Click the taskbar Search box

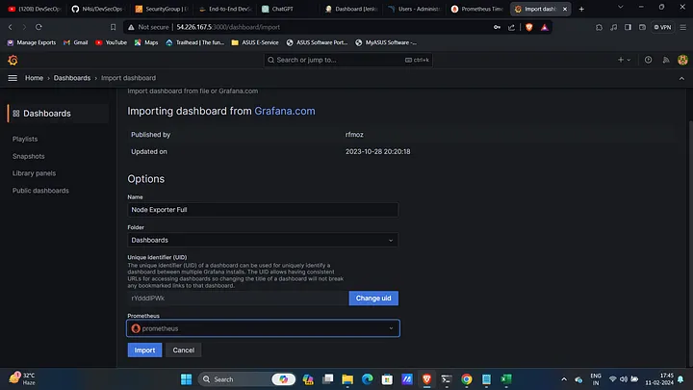245,379
